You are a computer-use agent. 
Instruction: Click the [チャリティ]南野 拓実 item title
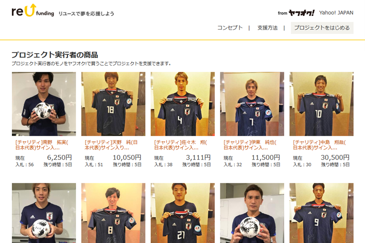click(x=42, y=145)
